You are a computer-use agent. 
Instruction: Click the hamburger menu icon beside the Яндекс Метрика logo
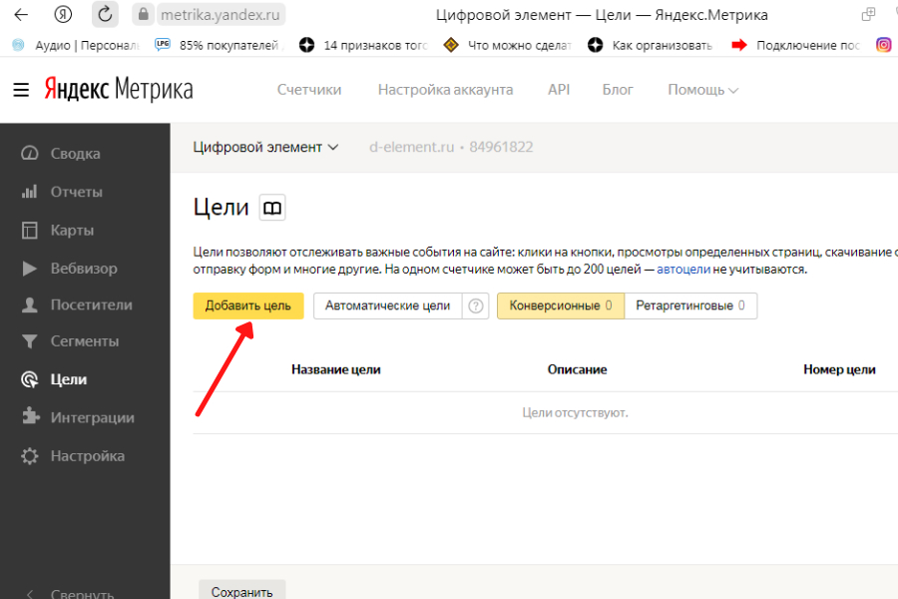tap(21, 90)
